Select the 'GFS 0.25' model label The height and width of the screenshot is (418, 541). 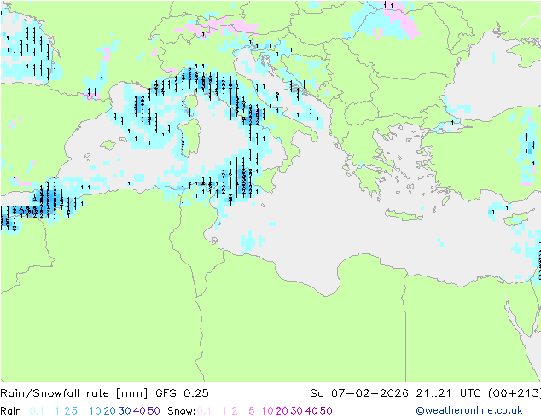click(x=182, y=393)
